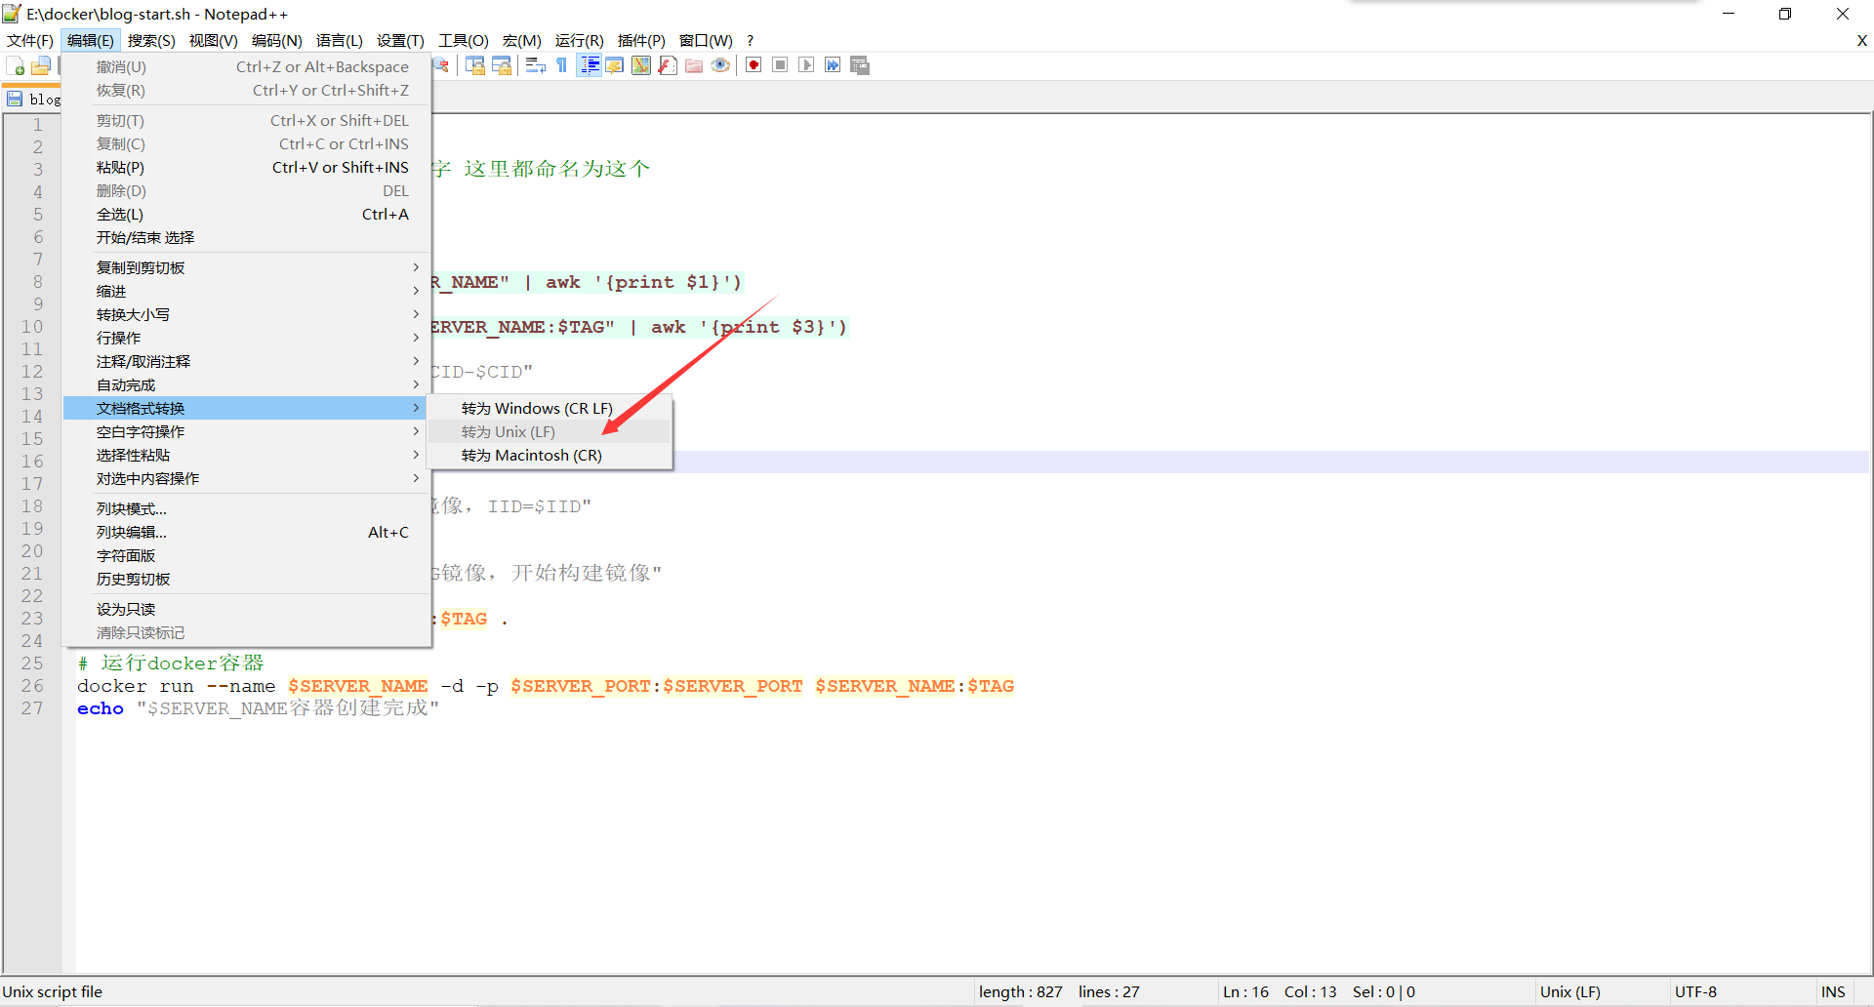Open the 语言(L) menu
1874x1007 pixels.
point(340,40)
